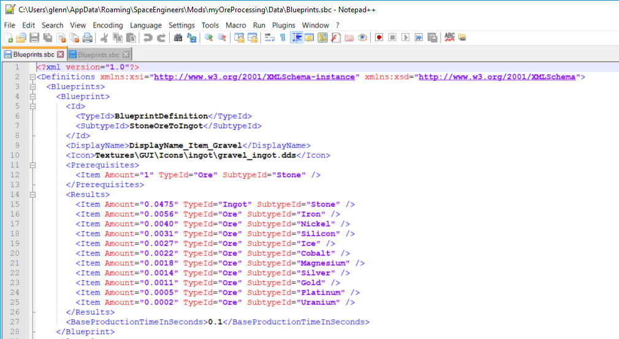Click the Save file toolbar icon
Viewport: 619px width, 339px height.
34,38
